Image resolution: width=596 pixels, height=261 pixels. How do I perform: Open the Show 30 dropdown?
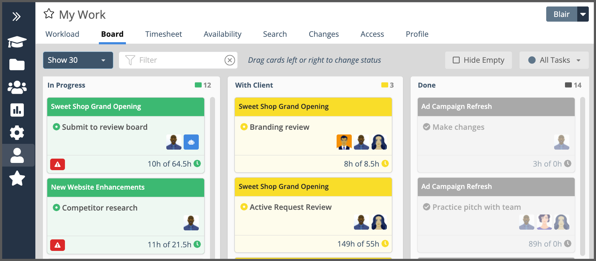[78, 60]
